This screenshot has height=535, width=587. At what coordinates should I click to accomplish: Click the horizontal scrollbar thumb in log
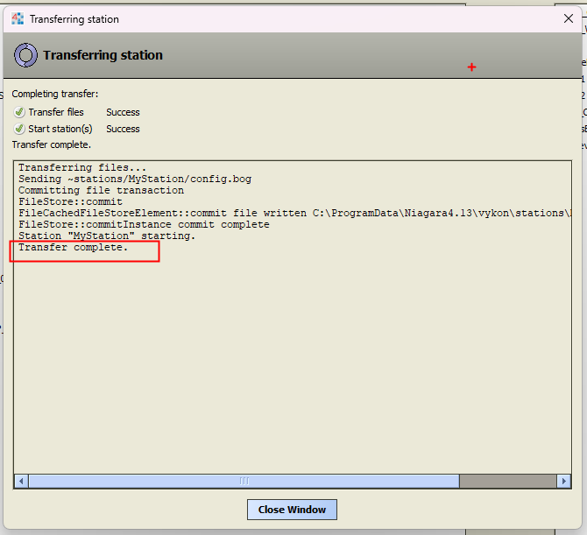pyautogui.click(x=244, y=481)
